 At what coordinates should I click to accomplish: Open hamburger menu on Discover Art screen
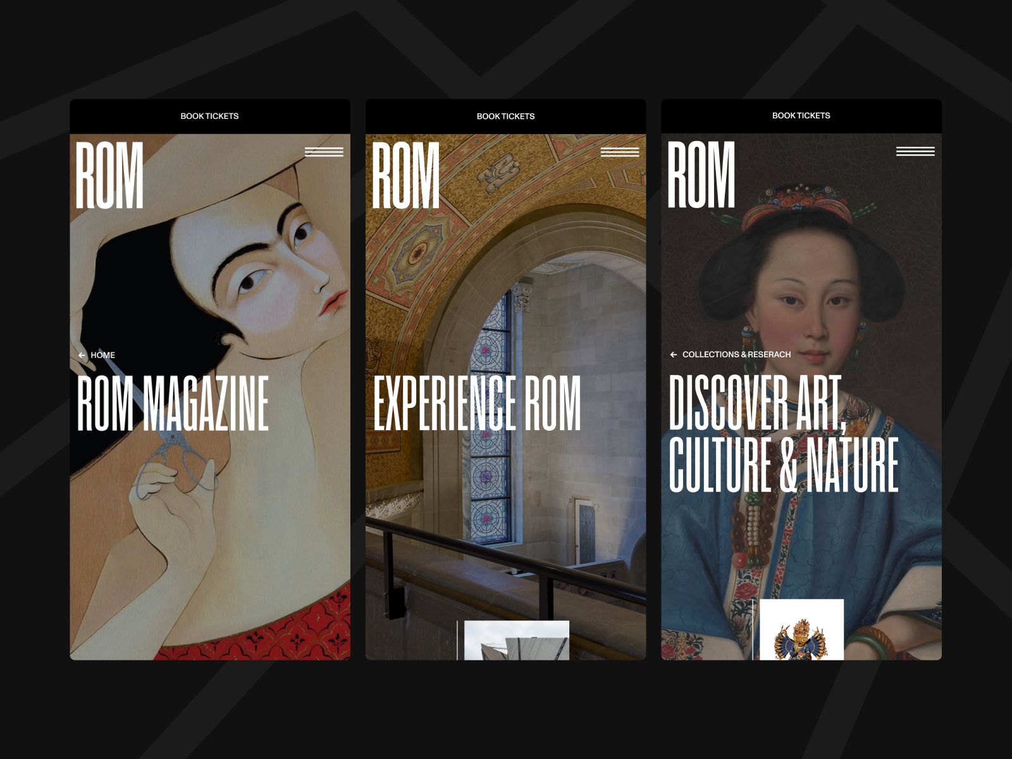[915, 151]
